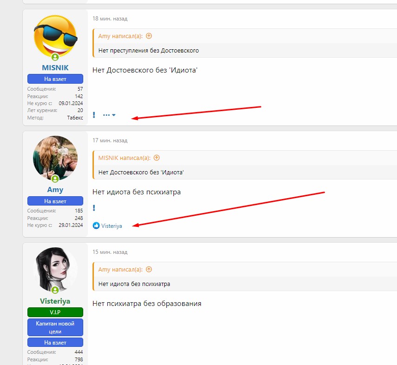
Task: Click MISNIK's 'Лет курения' value 20
Action: pyautogui.click(x=80, y=110)
